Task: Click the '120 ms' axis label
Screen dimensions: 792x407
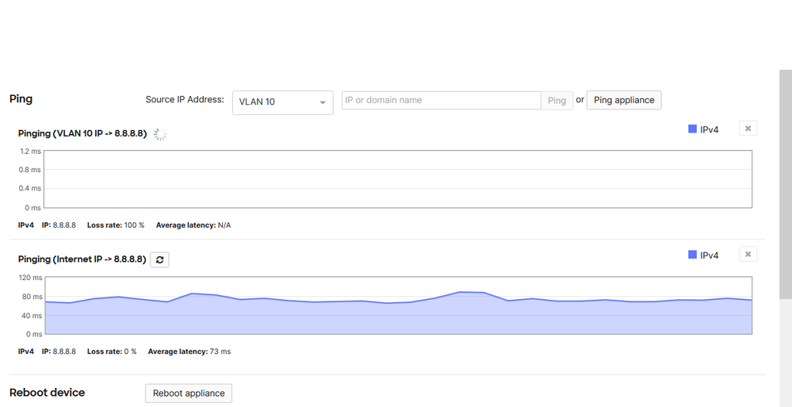Action: tap(30, 278)
